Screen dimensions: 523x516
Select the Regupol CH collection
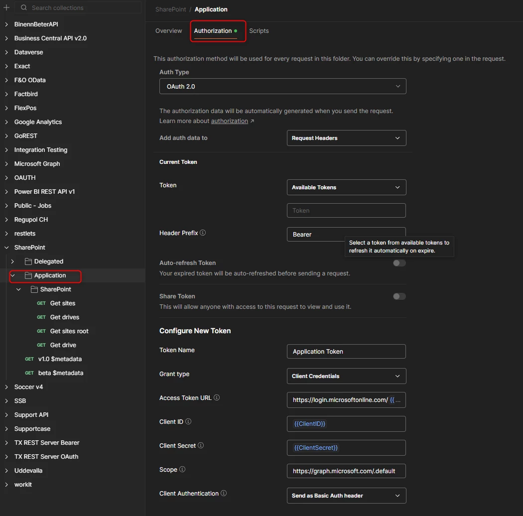click(x=31, y=220)
